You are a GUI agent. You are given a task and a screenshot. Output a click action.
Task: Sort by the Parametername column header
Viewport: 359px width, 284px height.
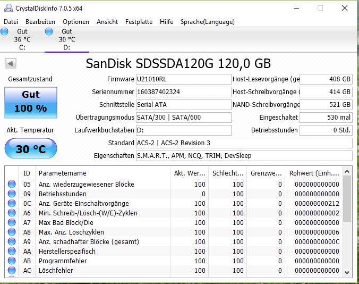pyautogui.click(x=103, y=173)
